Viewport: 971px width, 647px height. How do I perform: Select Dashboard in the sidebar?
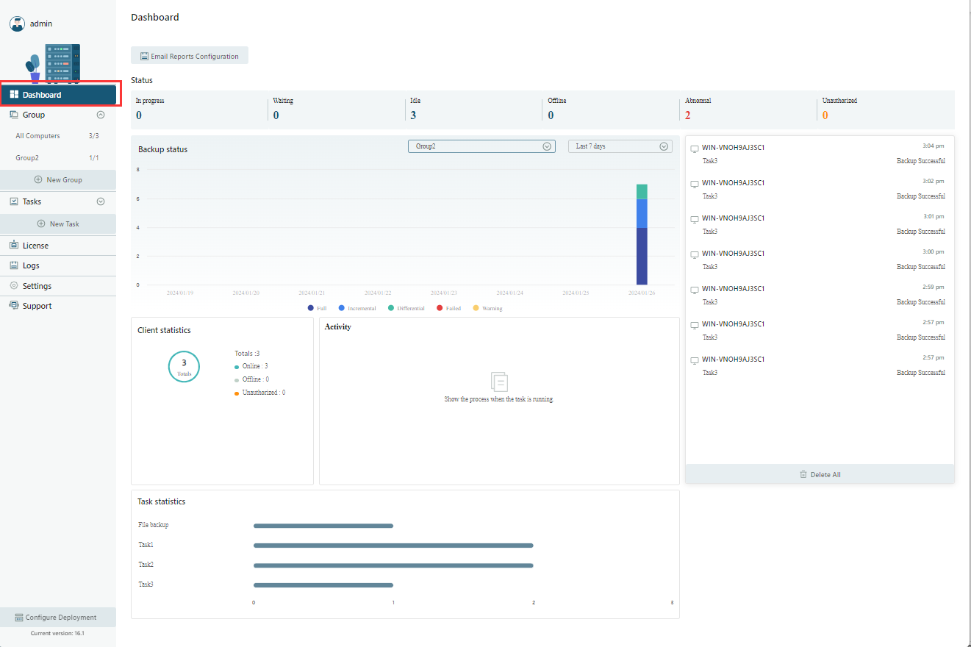58,95
